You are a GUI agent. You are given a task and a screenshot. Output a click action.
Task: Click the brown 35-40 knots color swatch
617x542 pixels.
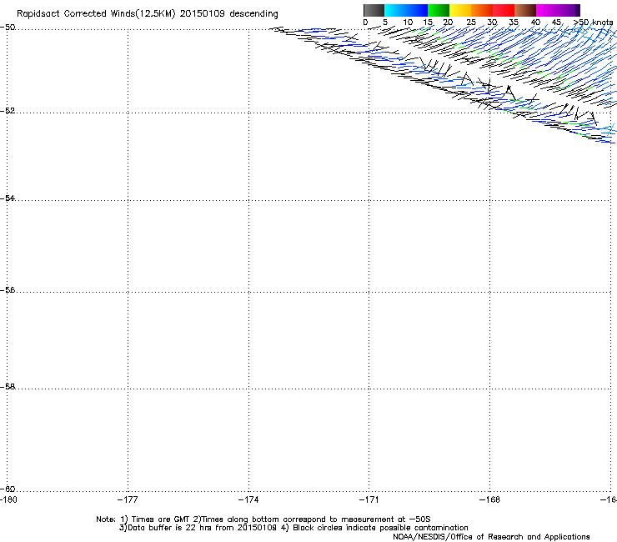click(525, 10)
